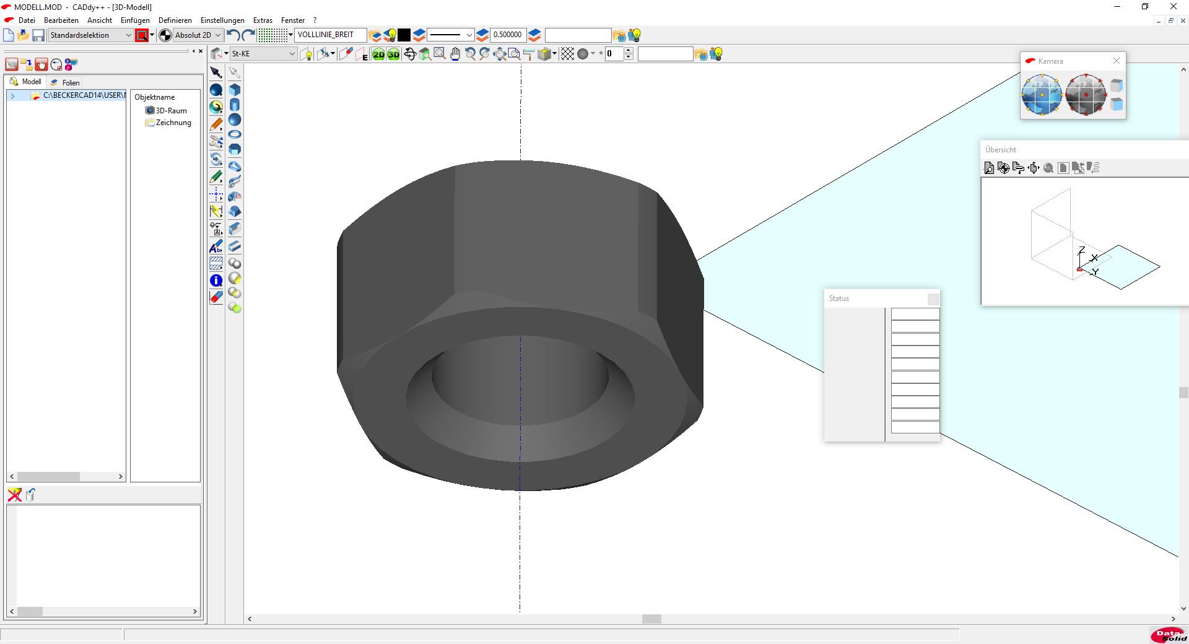The width and height of the screenshot is (1189, 644).
Task: Switch to 2D mode
Action: 378,54
